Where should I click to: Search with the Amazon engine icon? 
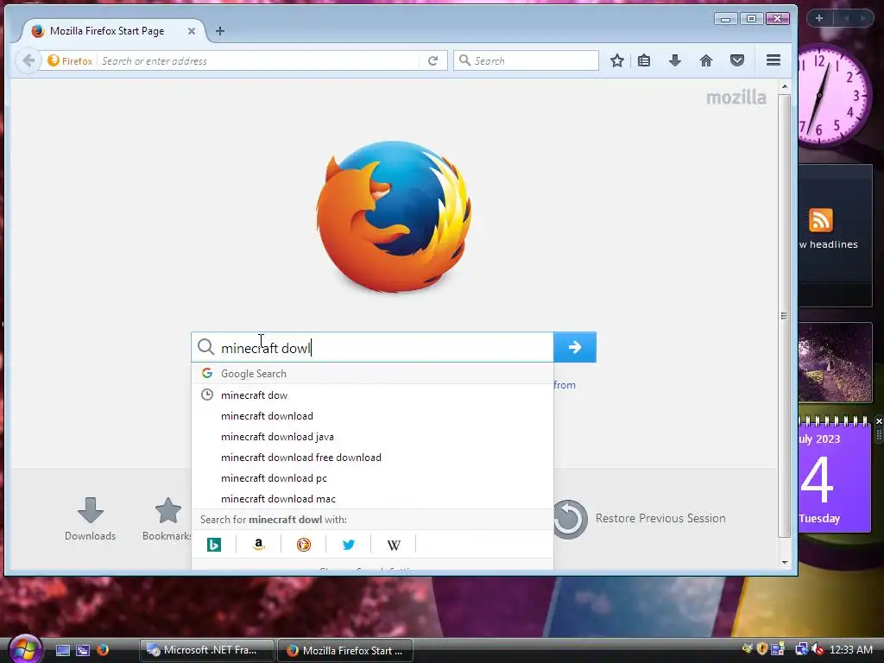pyautogui.click(x=259, y=545)
